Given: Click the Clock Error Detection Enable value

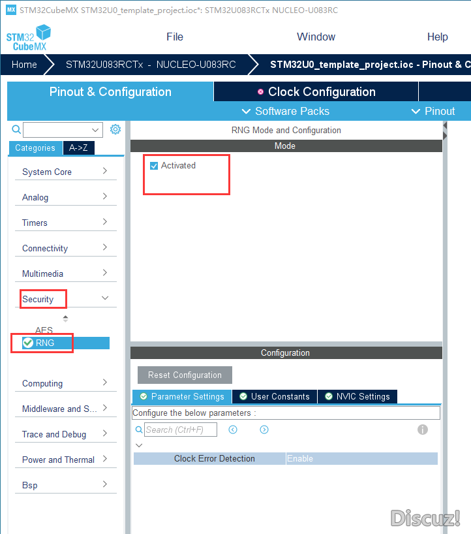Looking at the screenshot, I should tap(362, 458).
